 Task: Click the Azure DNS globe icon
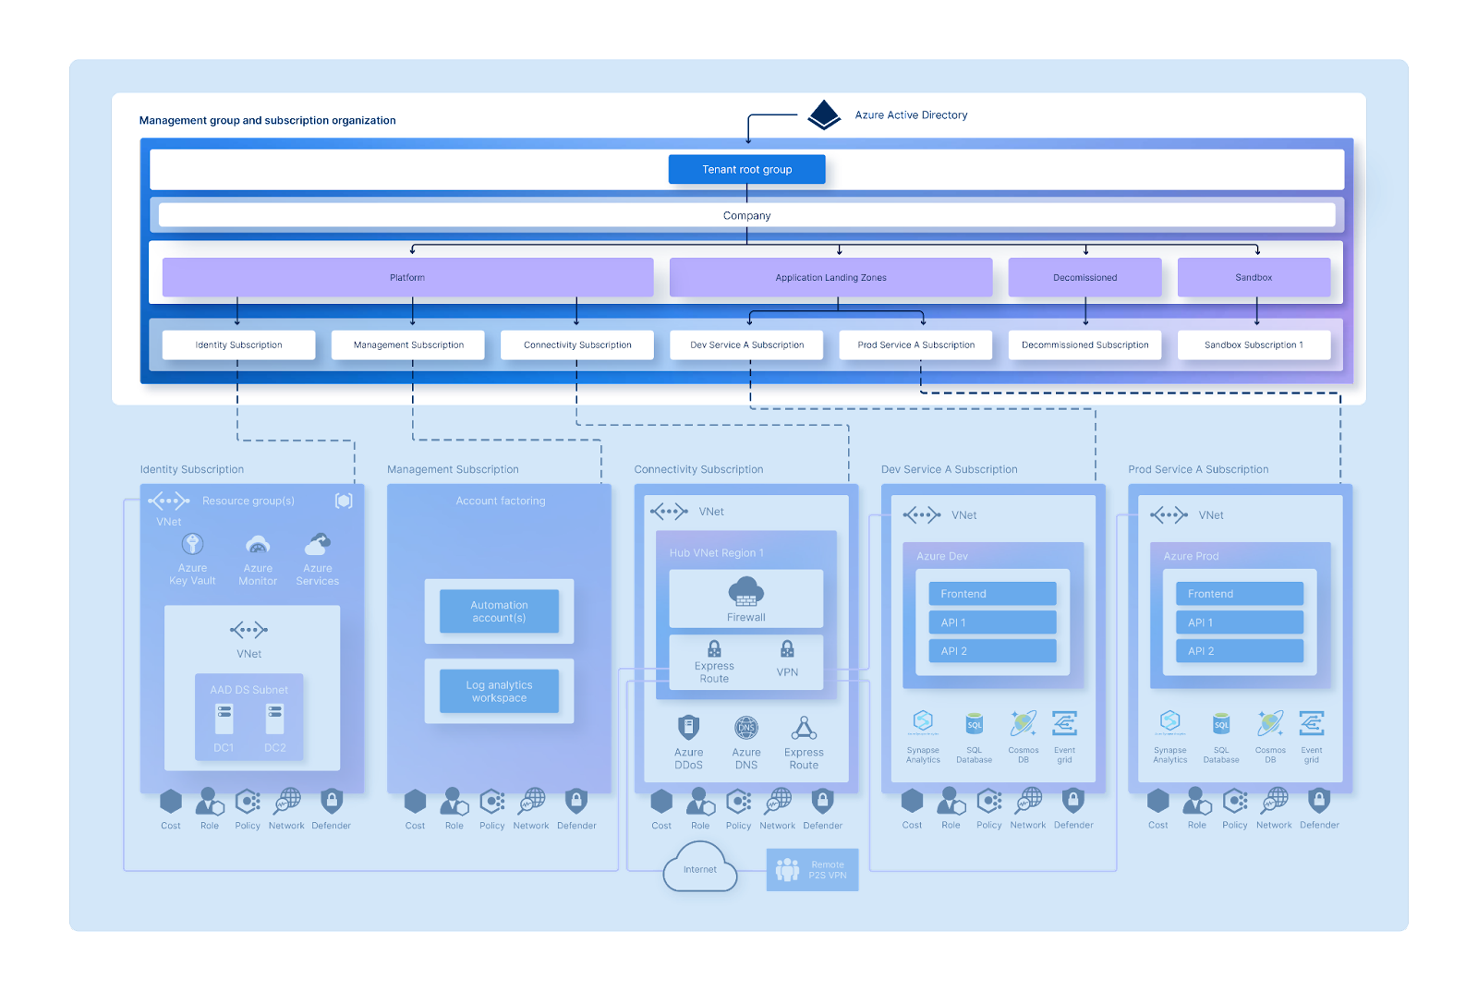click(x=746, y=728)
